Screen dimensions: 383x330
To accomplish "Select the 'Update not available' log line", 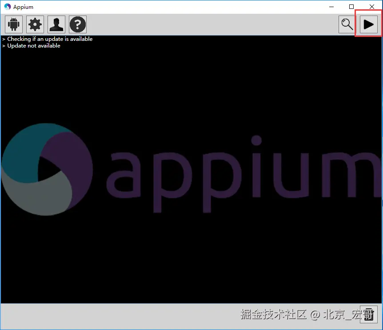I will tap(34, 46).
